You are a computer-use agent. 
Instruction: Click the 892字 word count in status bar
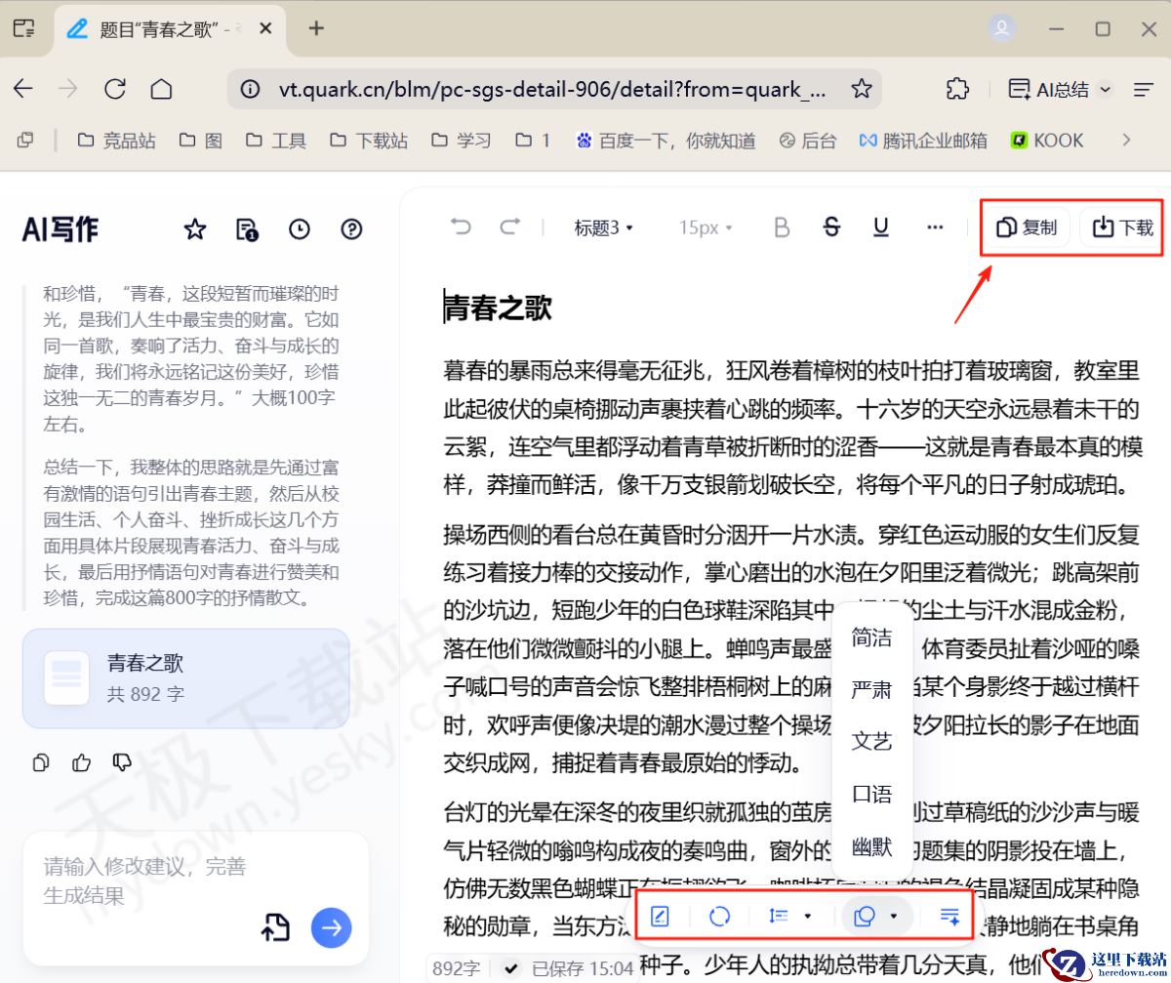[456, 968]
